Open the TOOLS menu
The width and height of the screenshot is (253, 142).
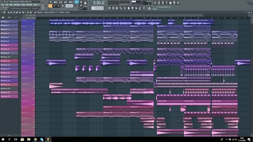coord(35,5)
